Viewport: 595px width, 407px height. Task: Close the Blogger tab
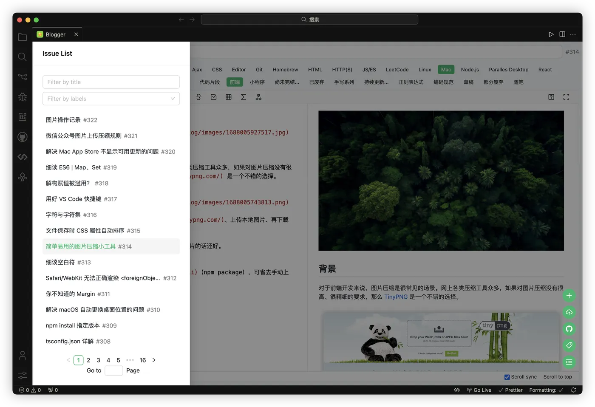76,34
